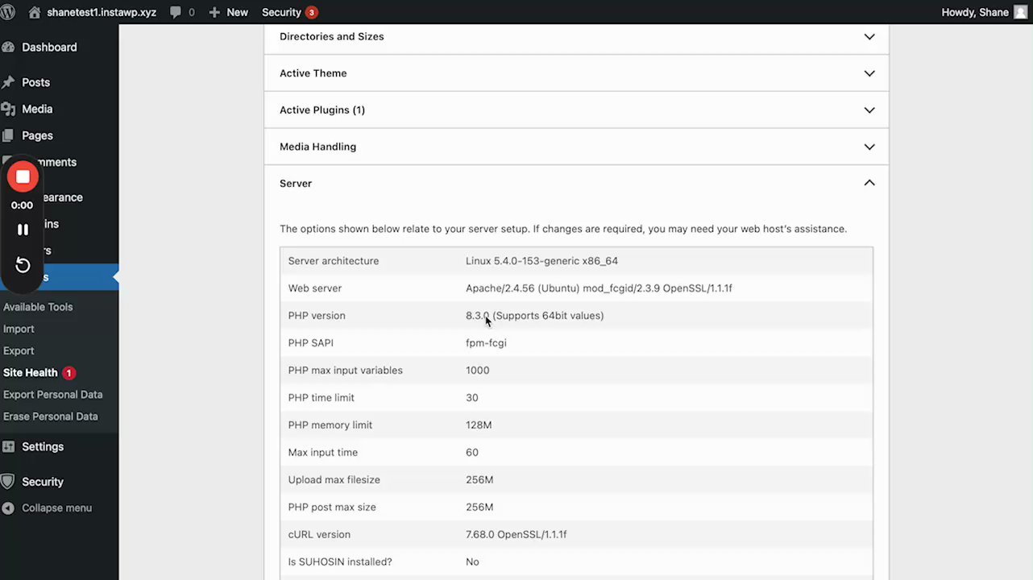Expand Active Plugins (1) section
This screenshot has height=580, width=1033.
tap(576, 110)
